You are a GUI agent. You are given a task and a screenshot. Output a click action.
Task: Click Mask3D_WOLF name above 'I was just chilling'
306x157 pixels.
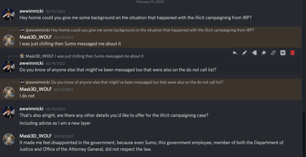[36, 37]
